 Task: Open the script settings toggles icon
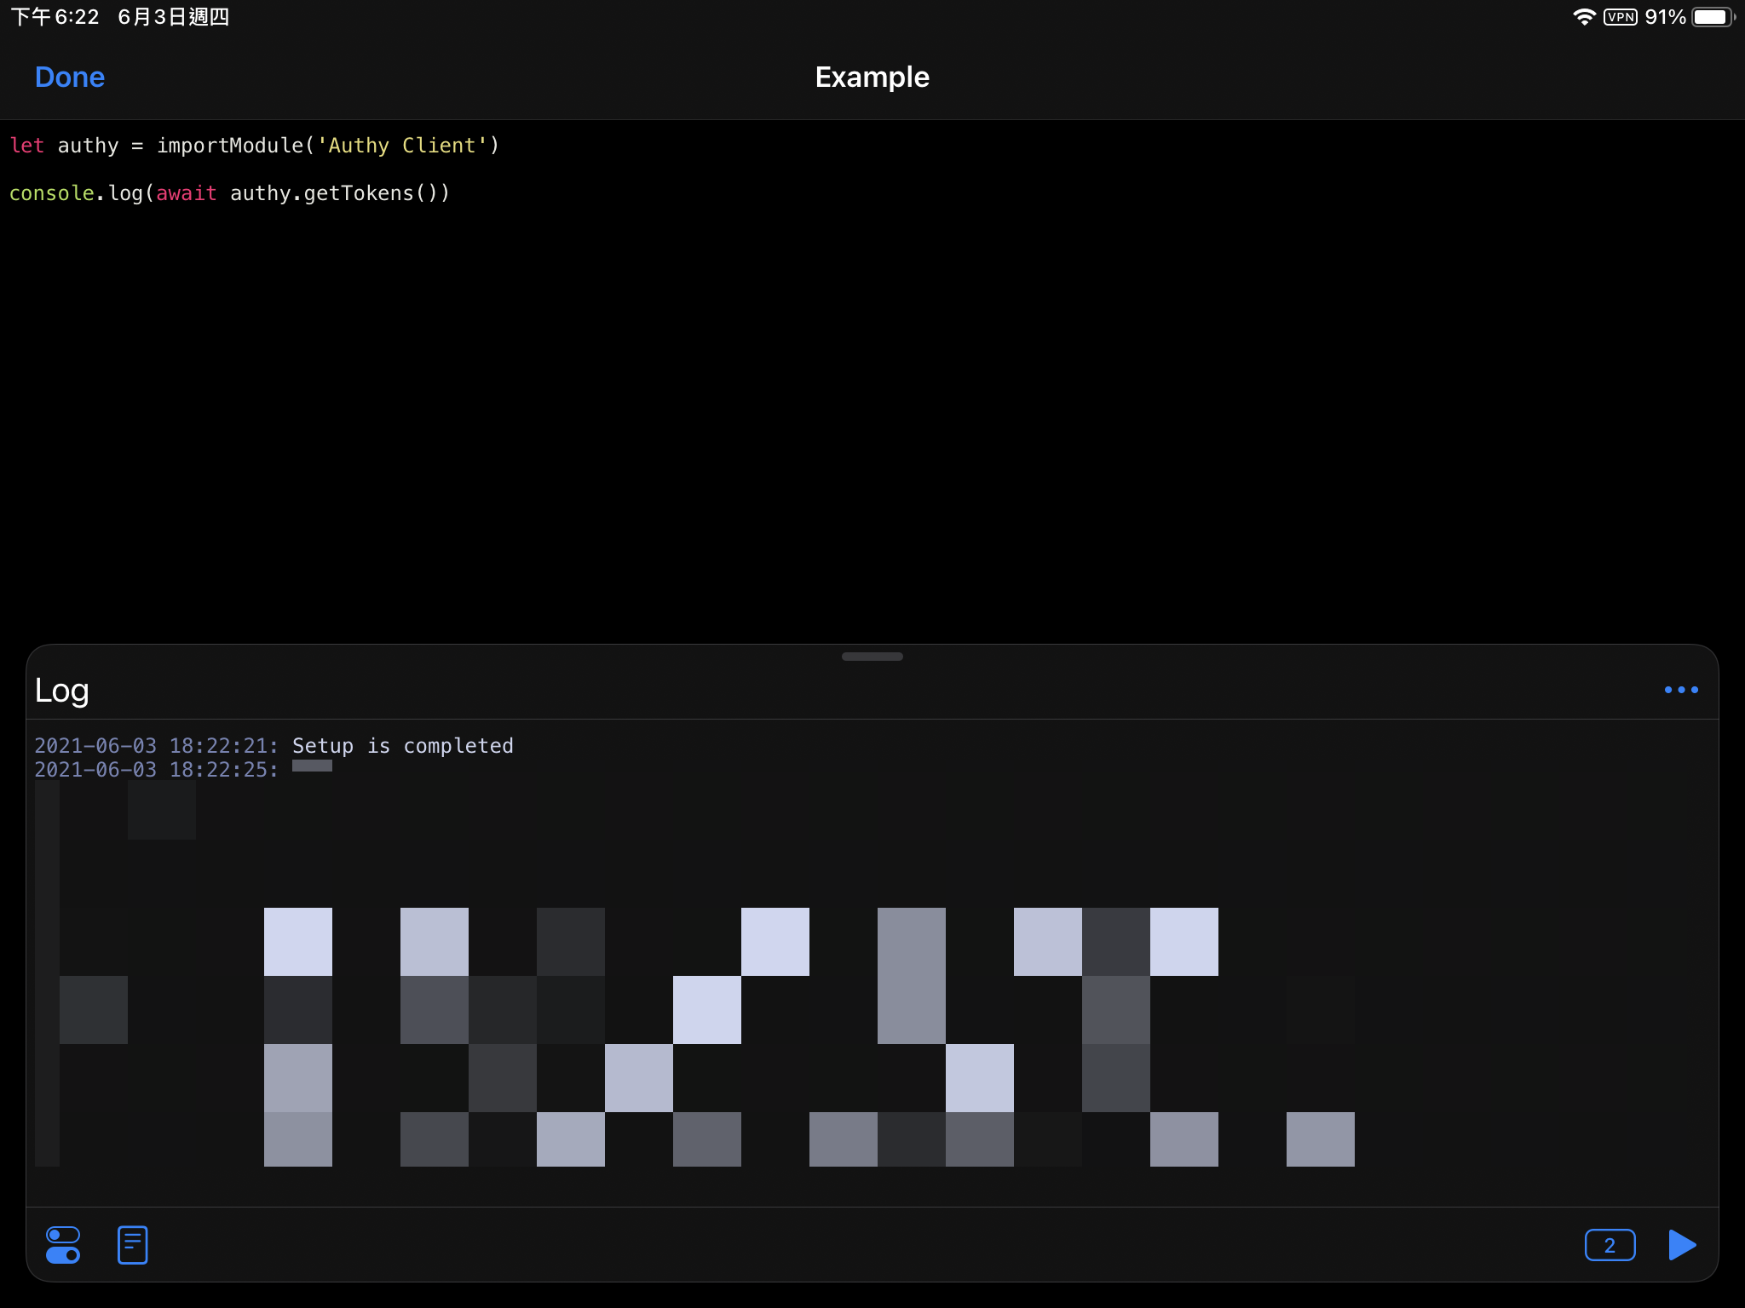pyautogui.click(x=63, y=1245)
